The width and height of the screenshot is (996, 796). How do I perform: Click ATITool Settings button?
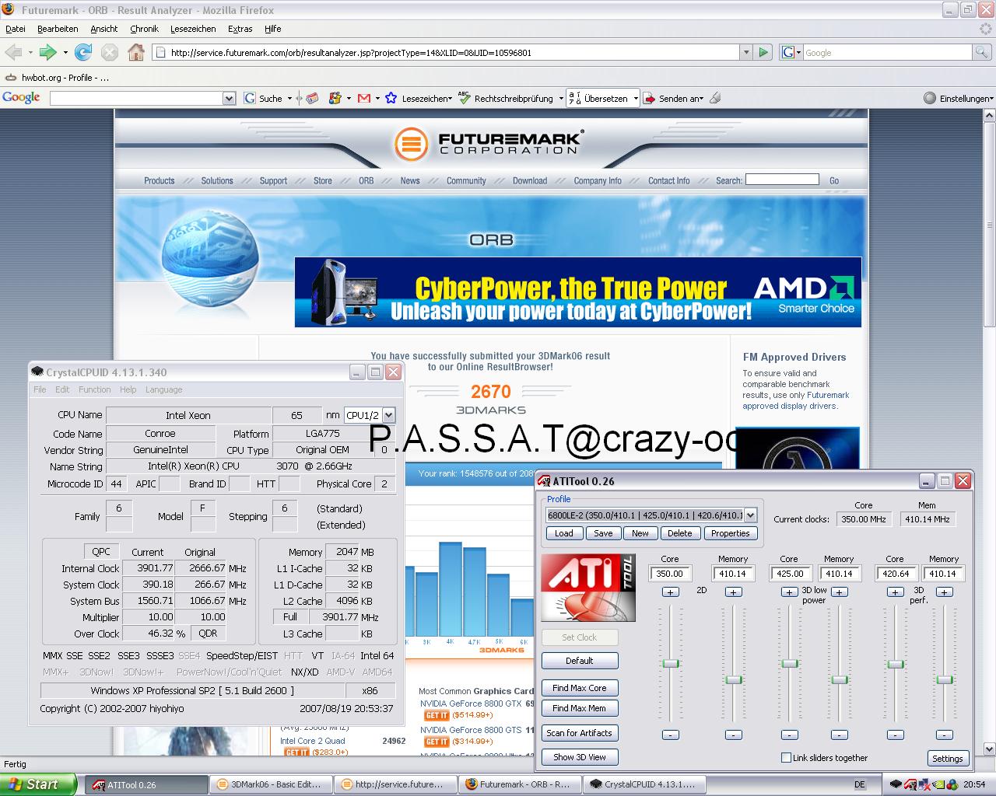(x=947, y=759)
